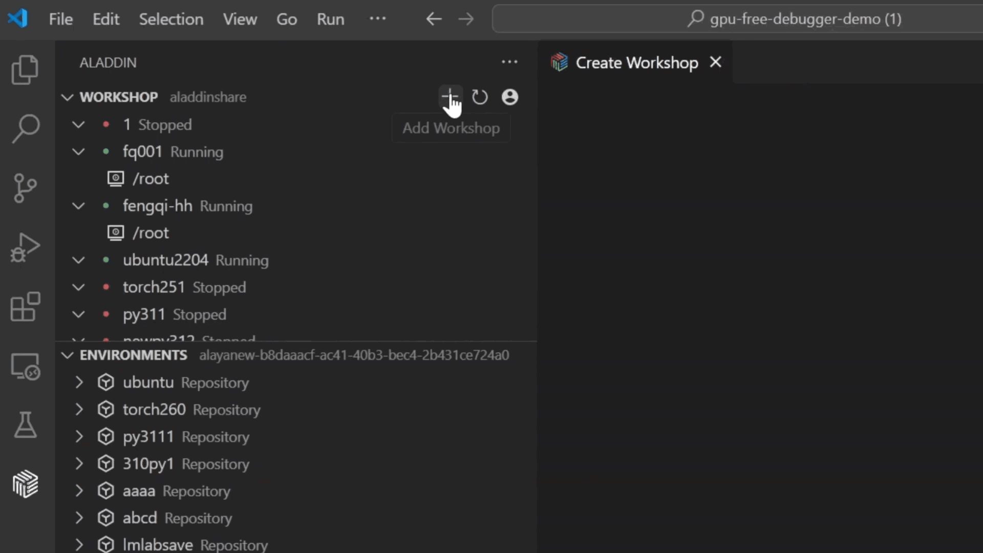Collapse the fengqi-hh workshop

pyautogui.click(x=78, y=206)
